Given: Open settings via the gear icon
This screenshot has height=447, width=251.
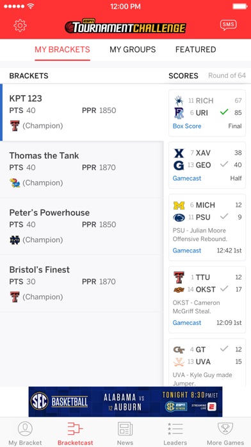Looking at the screenshot, I should 20,26.
